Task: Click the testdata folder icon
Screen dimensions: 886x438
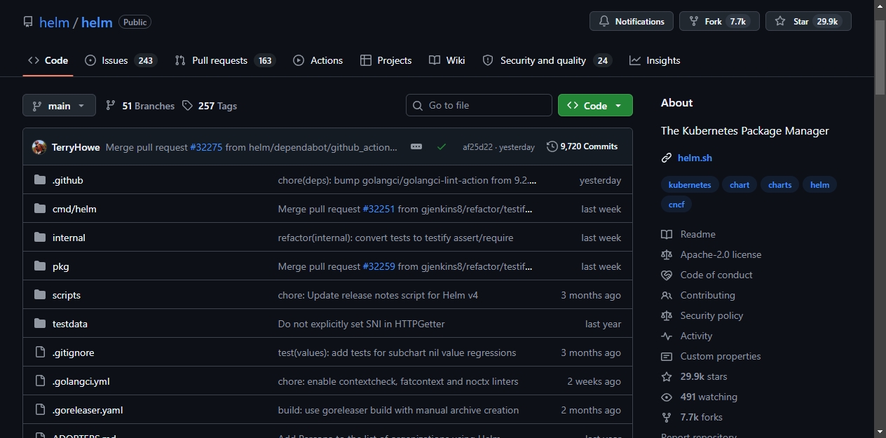Action: click(x=40, y=324)
